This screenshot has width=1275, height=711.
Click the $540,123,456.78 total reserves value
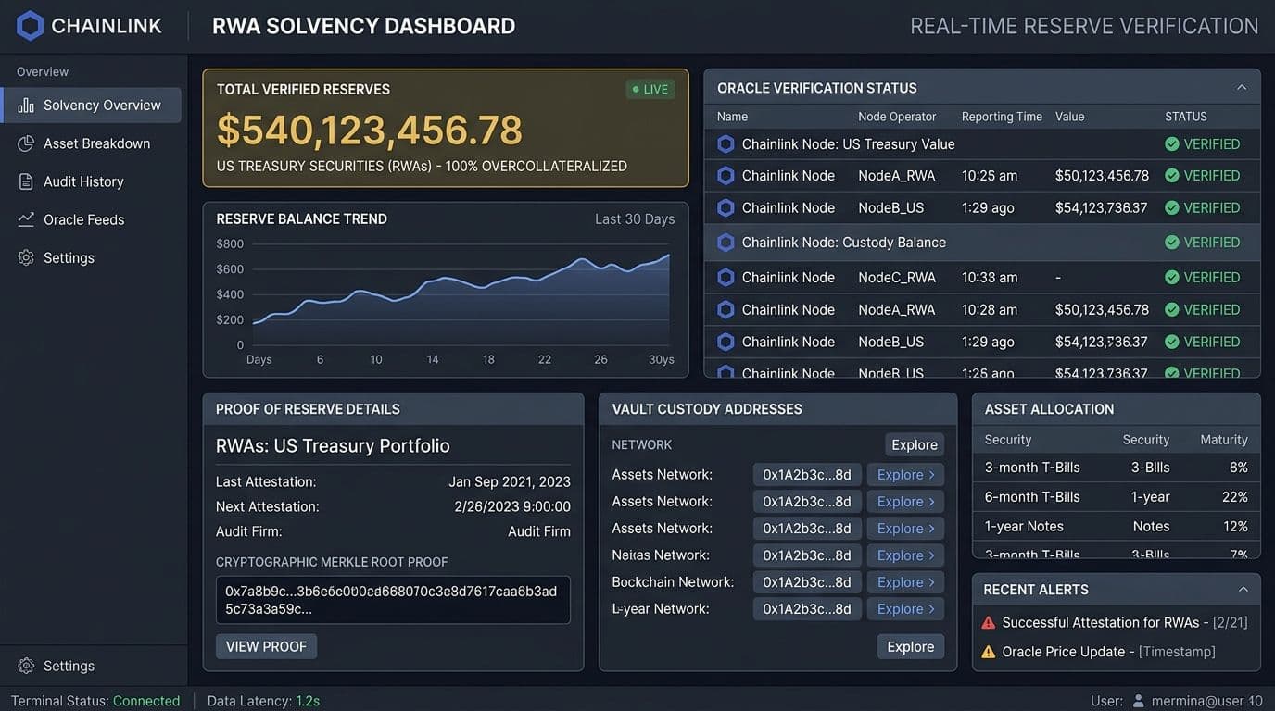[370, 131]
